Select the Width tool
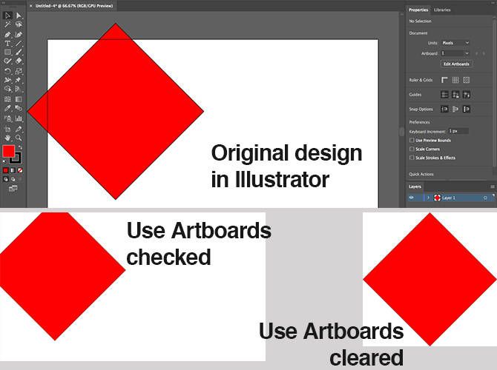This screenshot has height=370, width=497. tap(7, 80)
